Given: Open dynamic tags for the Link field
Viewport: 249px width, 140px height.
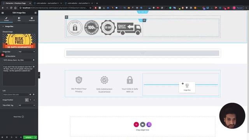Looking at the screenshot, I should tap(34, 94).
